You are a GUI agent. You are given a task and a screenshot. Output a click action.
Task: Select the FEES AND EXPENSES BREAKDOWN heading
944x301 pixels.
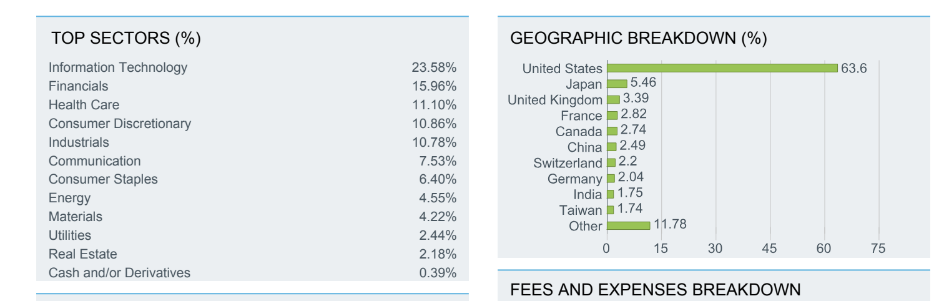pyautogui.click(x=656, y=290)
